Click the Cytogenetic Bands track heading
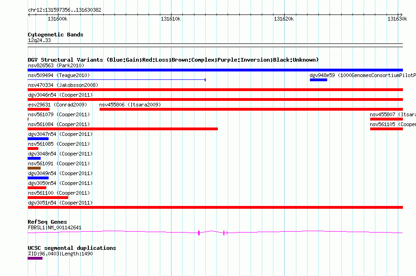 56,35
